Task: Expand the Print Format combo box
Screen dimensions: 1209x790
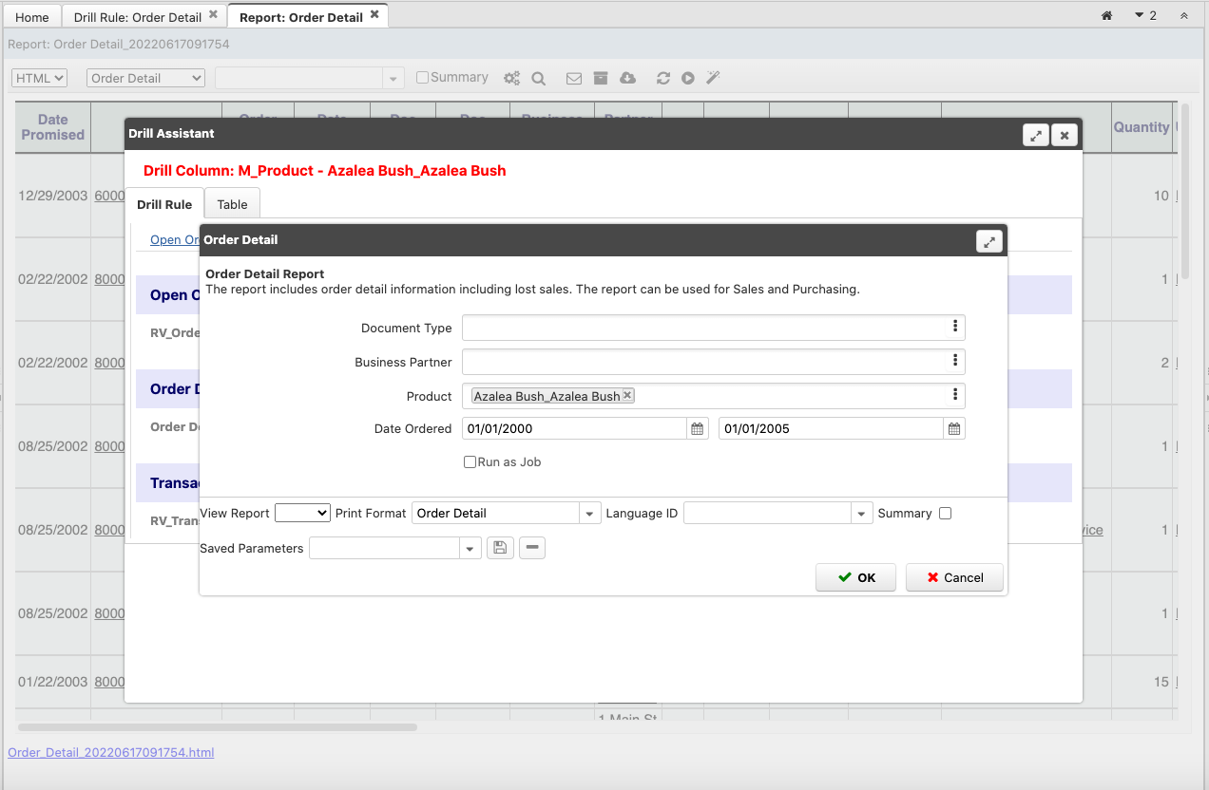Action: [x=590, y=514]
